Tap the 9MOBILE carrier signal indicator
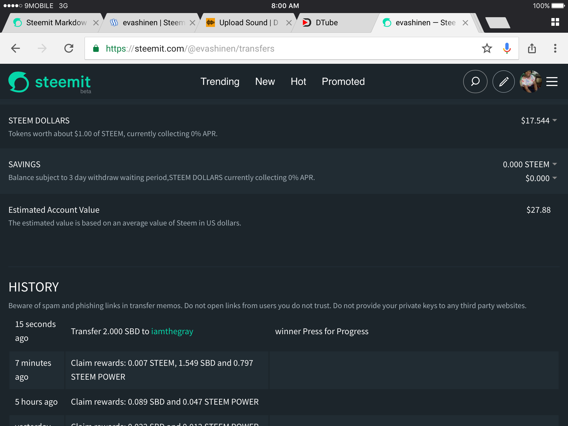Screen dimensions: 568x426 point(28,6)
